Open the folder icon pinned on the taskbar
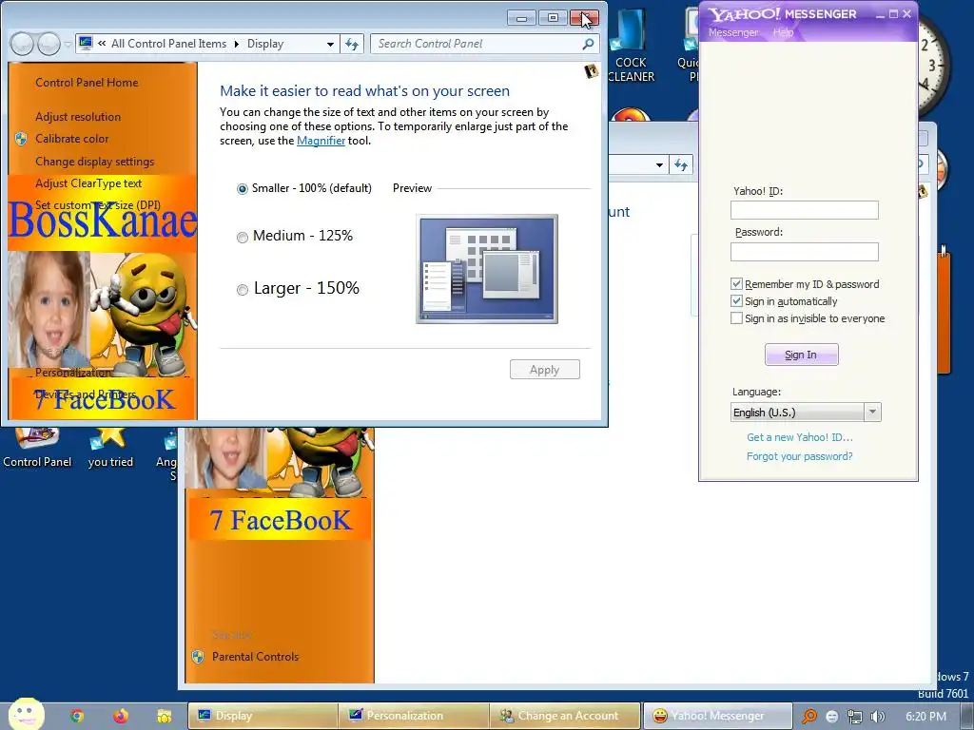Screen dimensions: 974x730 (164, 716)
